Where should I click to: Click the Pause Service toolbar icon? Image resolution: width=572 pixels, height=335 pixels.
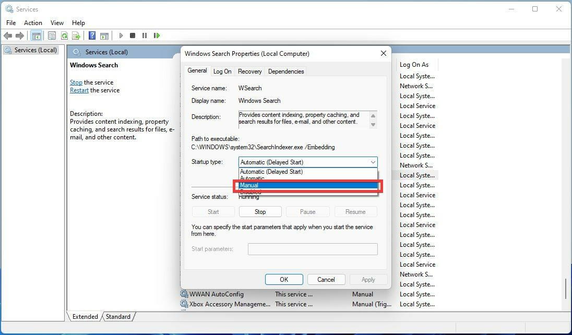145,35
